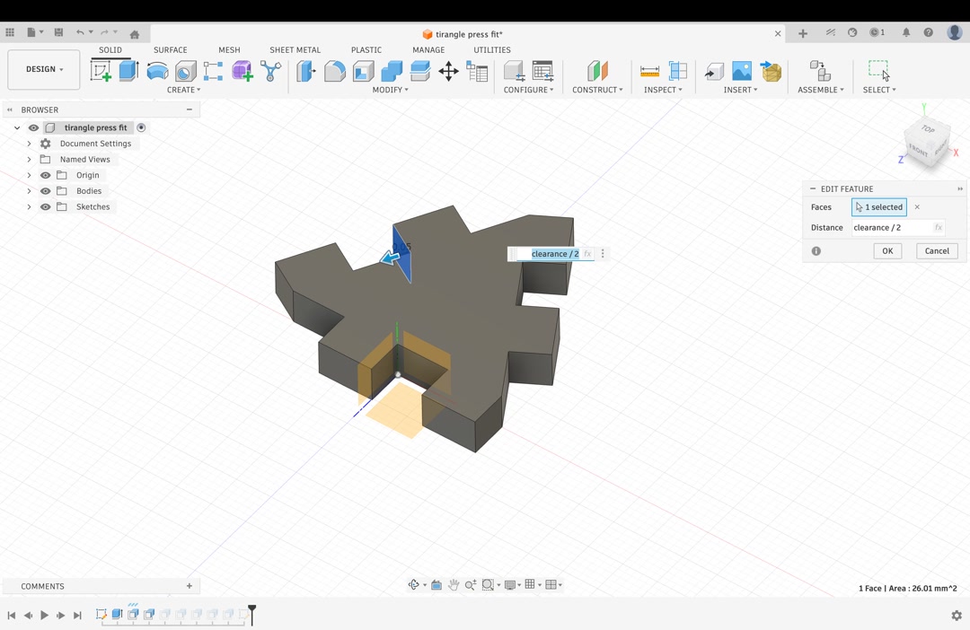This screenshot has width=970, height=630.
Task: Switch to the UTILITIES tab
Action: click(492, 49)
